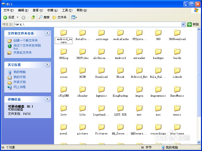Open Shared Documents (共享文档) link

pos(19,82)
